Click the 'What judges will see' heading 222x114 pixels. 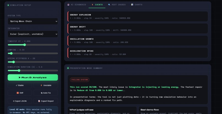(82, 110)
